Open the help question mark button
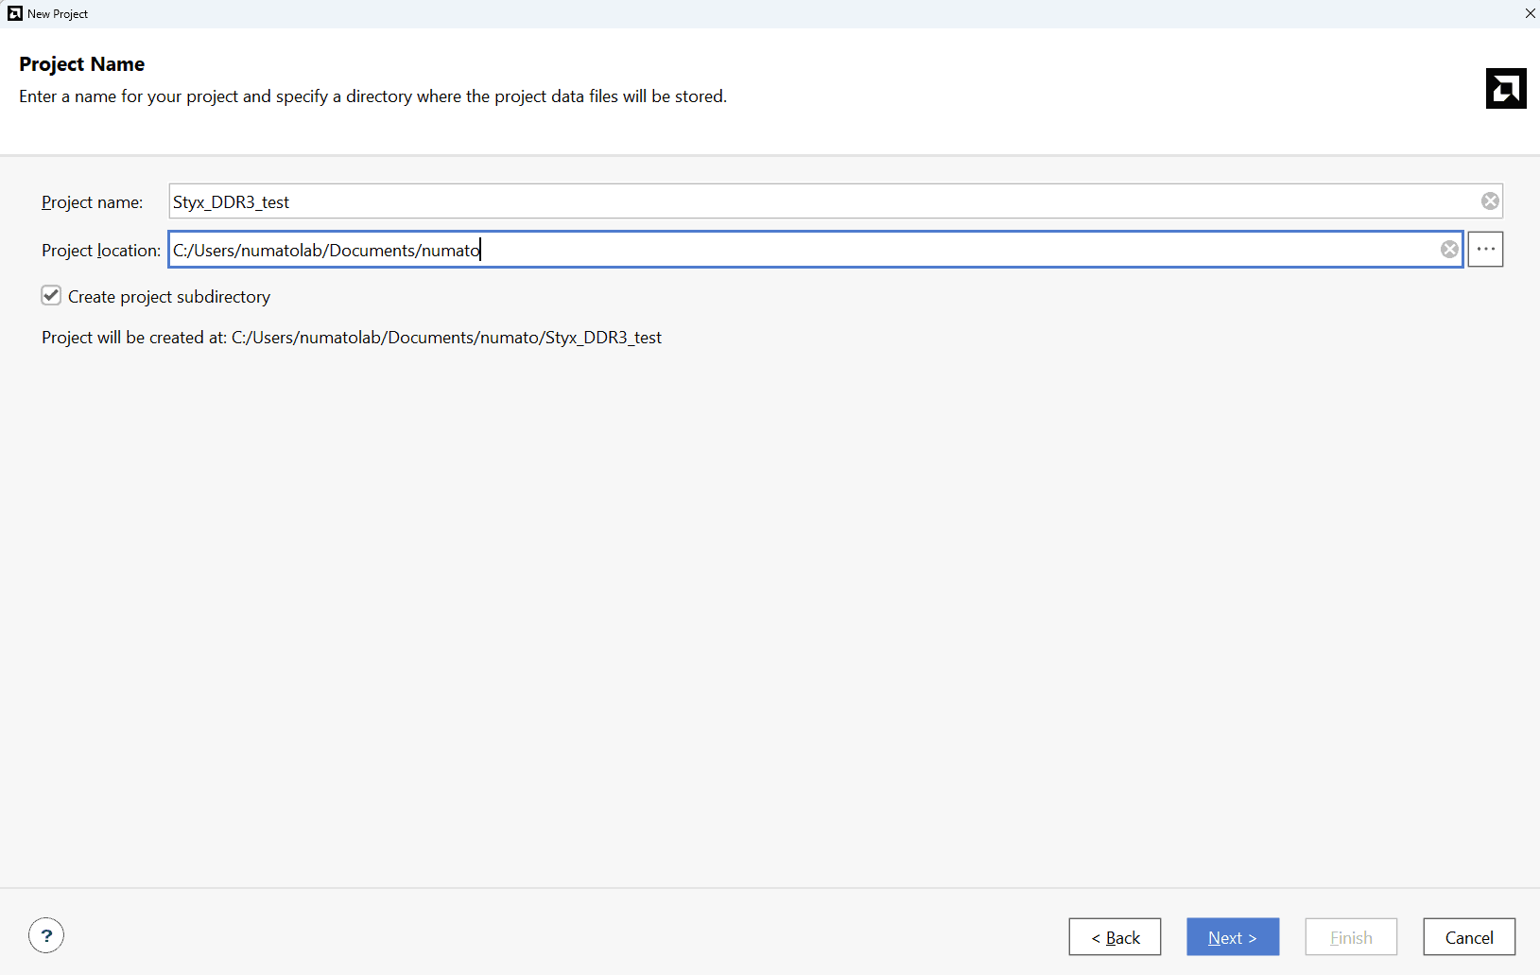 (x=46, y=935)
